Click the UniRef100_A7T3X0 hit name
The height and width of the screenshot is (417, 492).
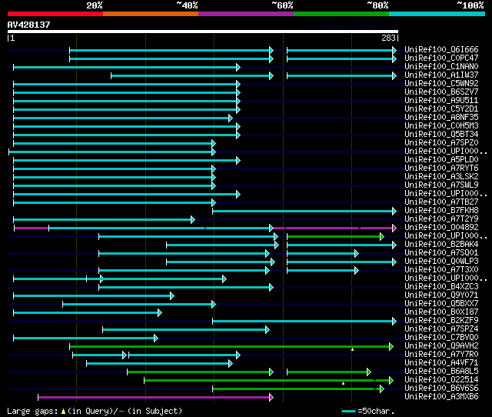point(441,270)
